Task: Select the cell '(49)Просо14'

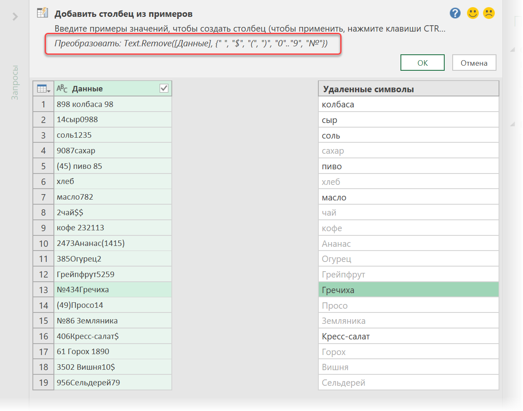Action: 113,305
